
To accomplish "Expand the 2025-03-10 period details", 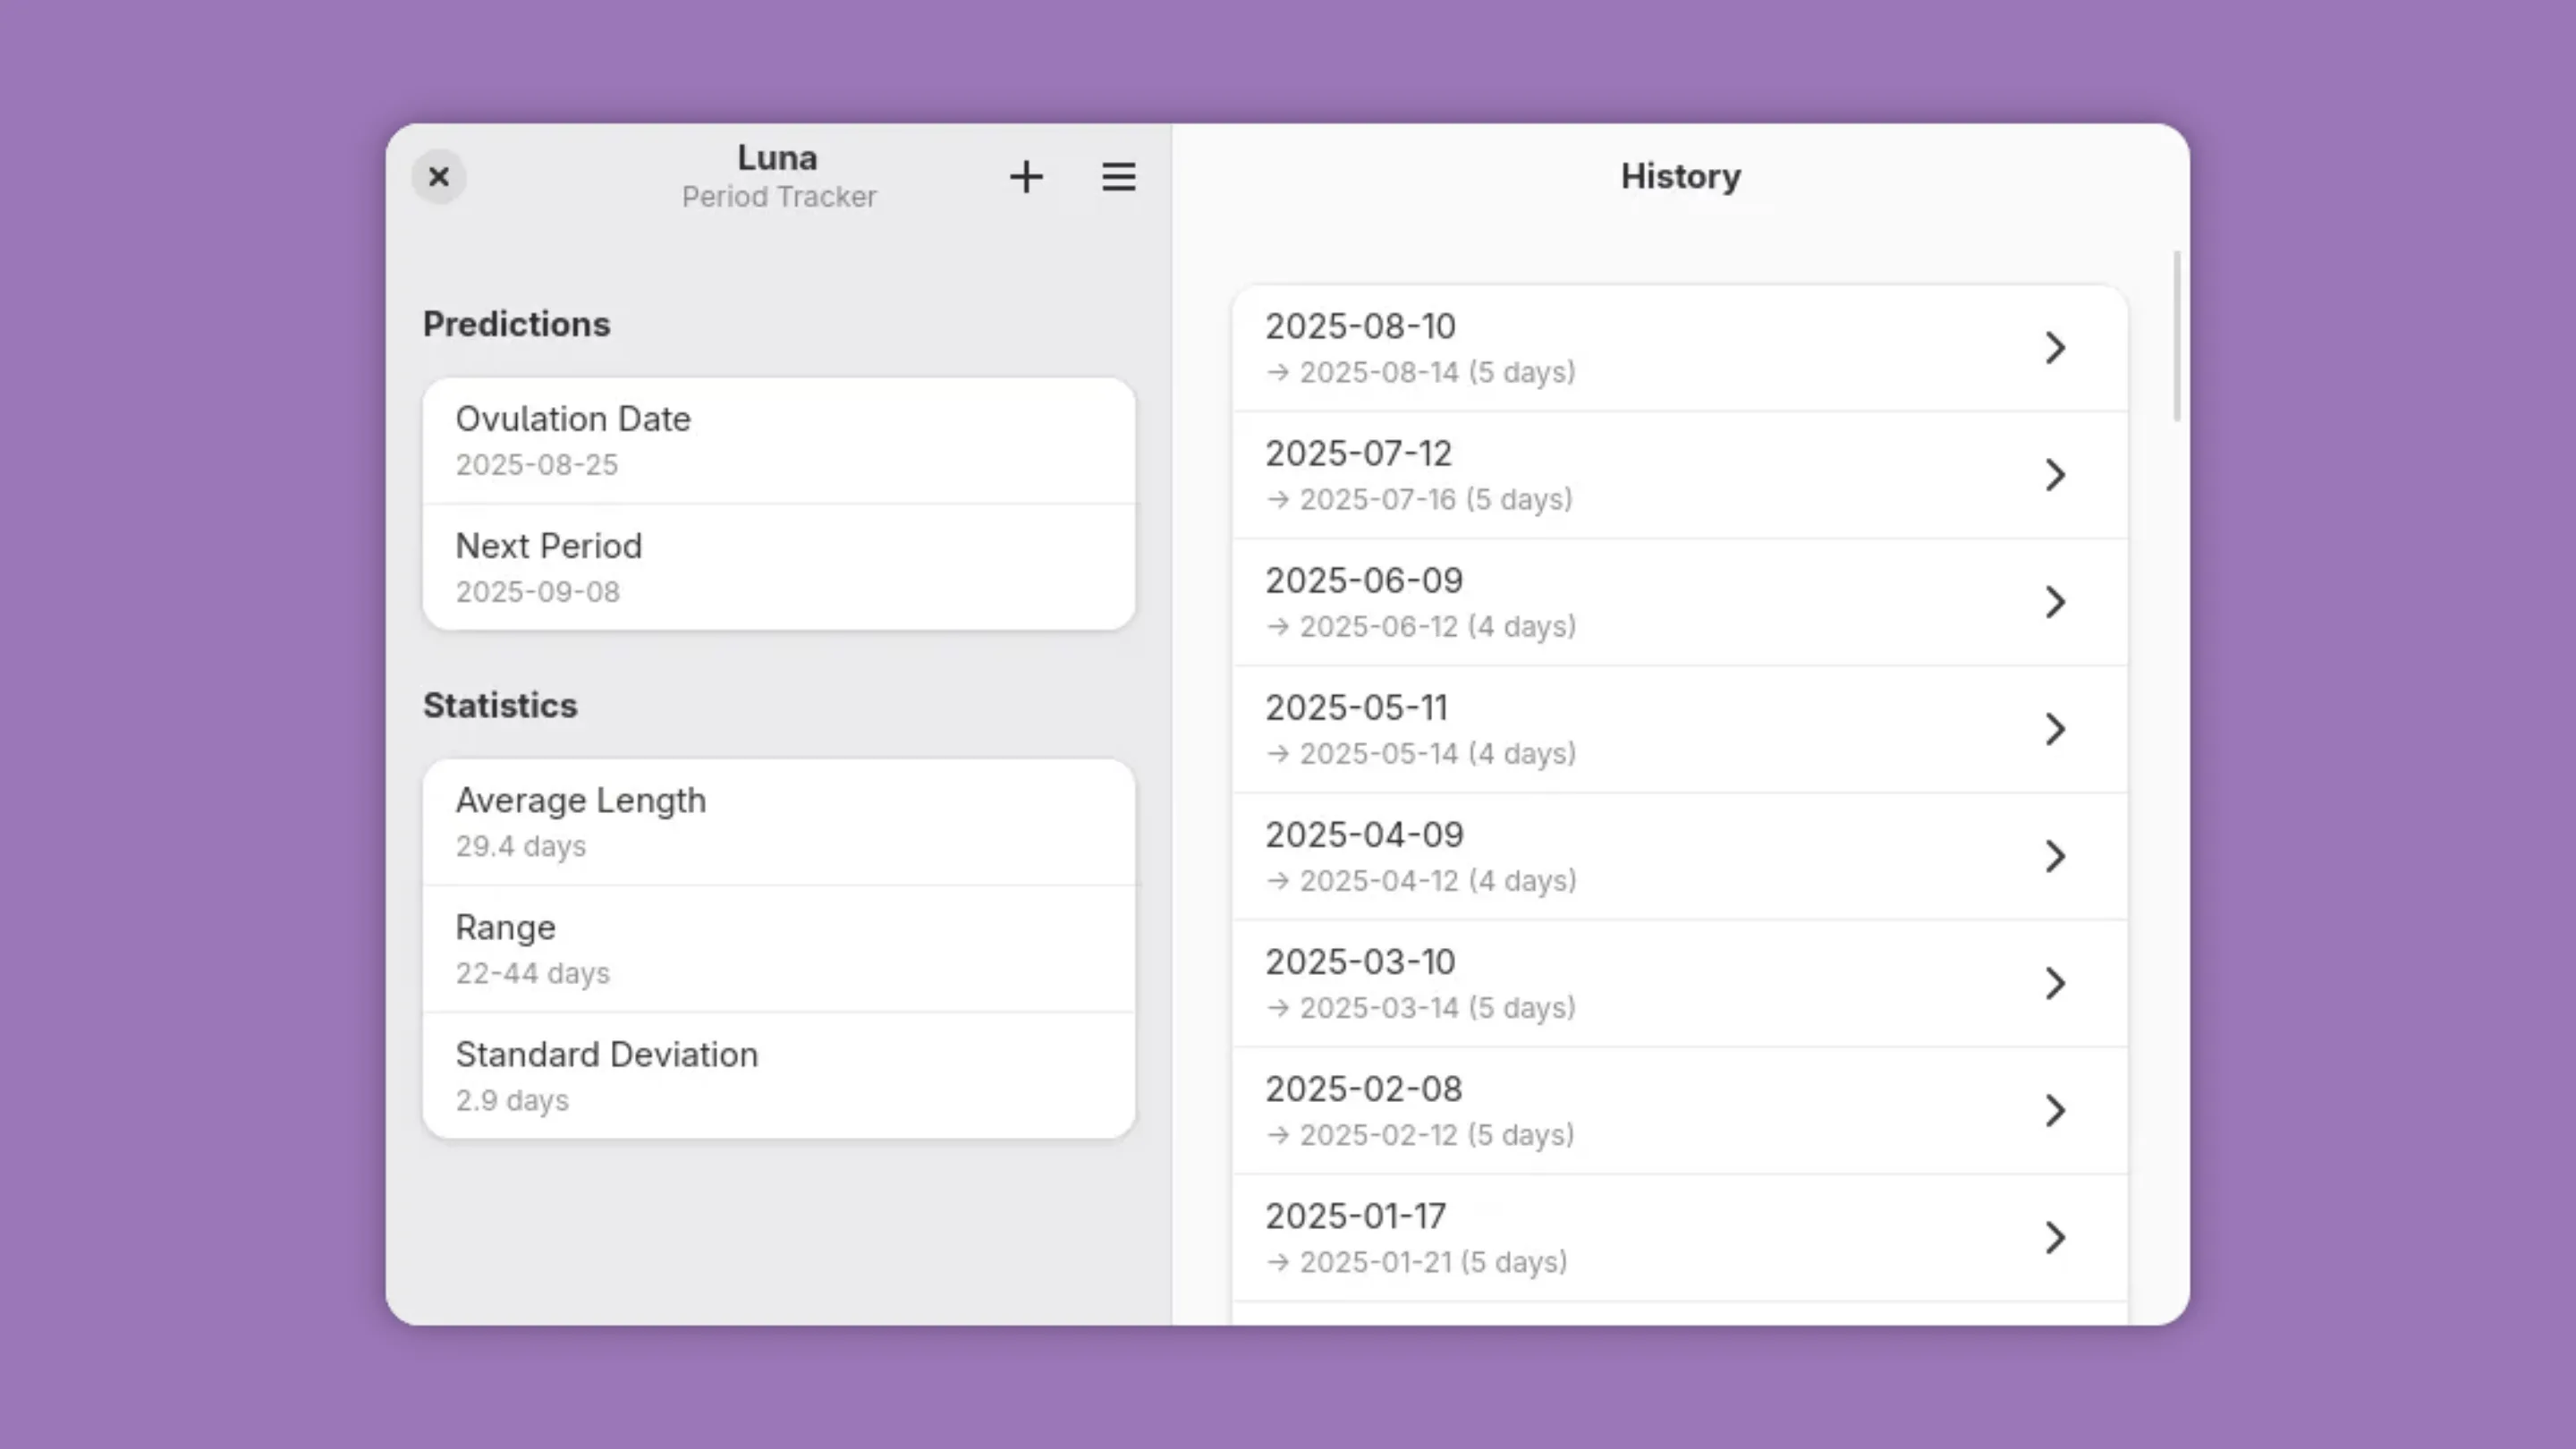I will pyautogui.click(x=2056, y=983).
